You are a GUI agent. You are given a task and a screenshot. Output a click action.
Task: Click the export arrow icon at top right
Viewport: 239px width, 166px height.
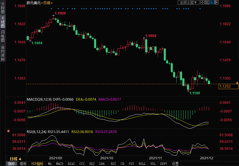coord(216,2)
